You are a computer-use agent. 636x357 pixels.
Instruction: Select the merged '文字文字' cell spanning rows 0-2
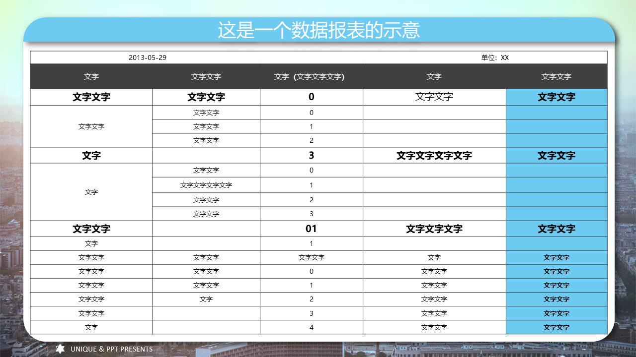click(x=91, y=126)
